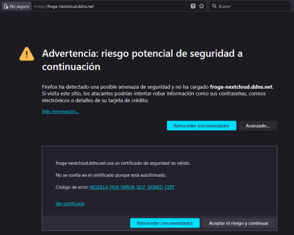
Task: Click the Advertencia warning heading
Action: pos(142,60)
